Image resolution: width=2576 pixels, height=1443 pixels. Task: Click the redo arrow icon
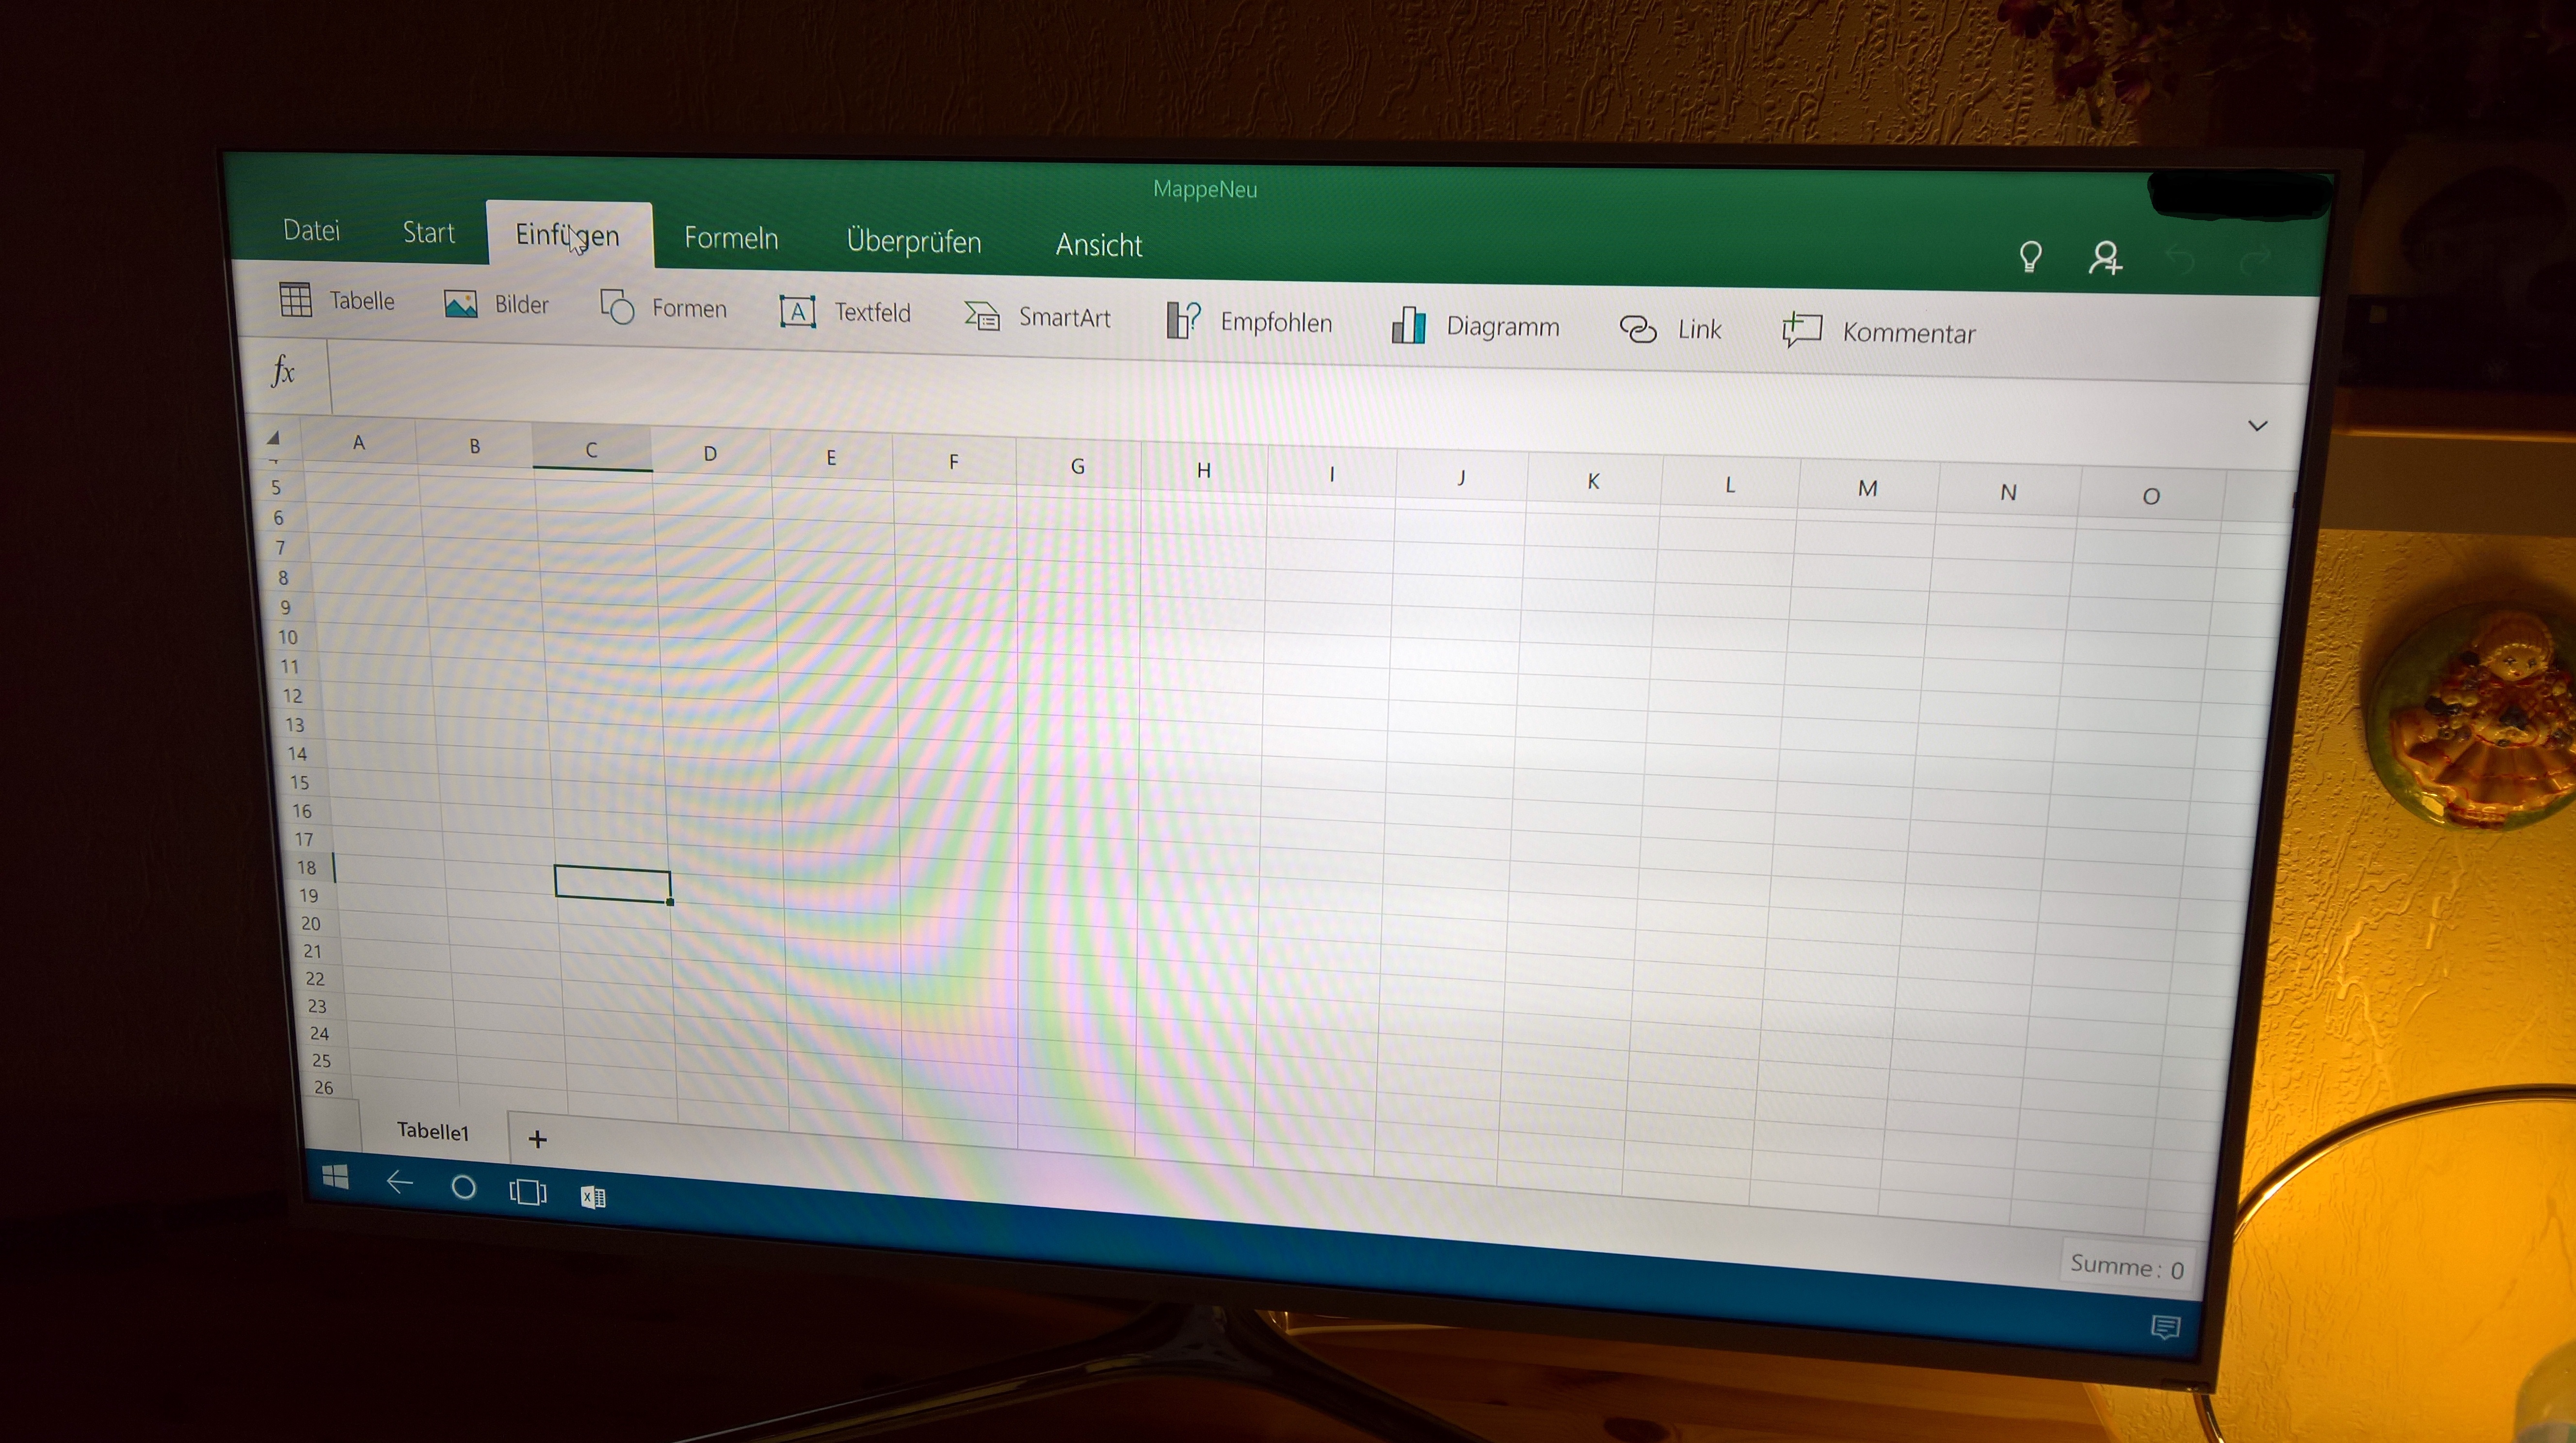(2255, 262)
